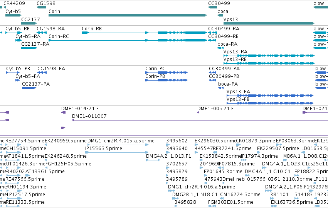Select the Corin gene bar
Screen dimensions: 328x208
click(128, 15)
